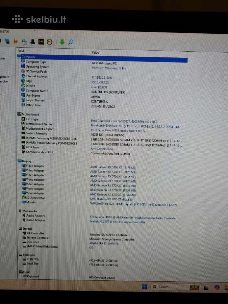The image size is (228, 304).
Task: Select the OS Service Pack row
Action: click(x=36, y=71)
